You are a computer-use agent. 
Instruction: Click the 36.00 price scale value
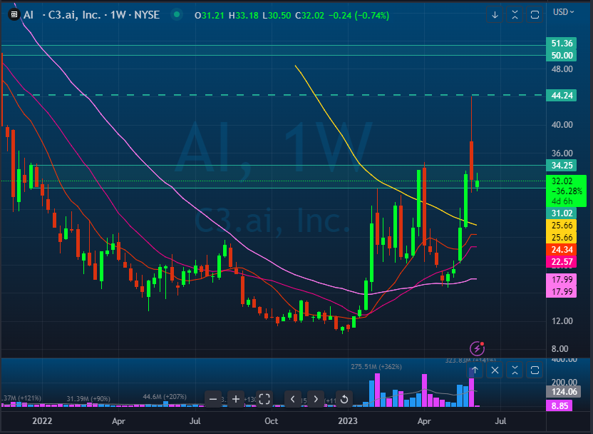point(562,153)
